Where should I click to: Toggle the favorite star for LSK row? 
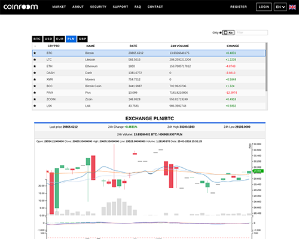tap(35, 106)
